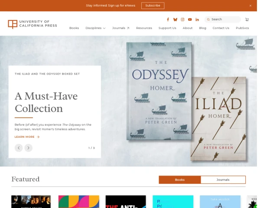
Task: Open the Resources menu item
Action: pos(144,28)
